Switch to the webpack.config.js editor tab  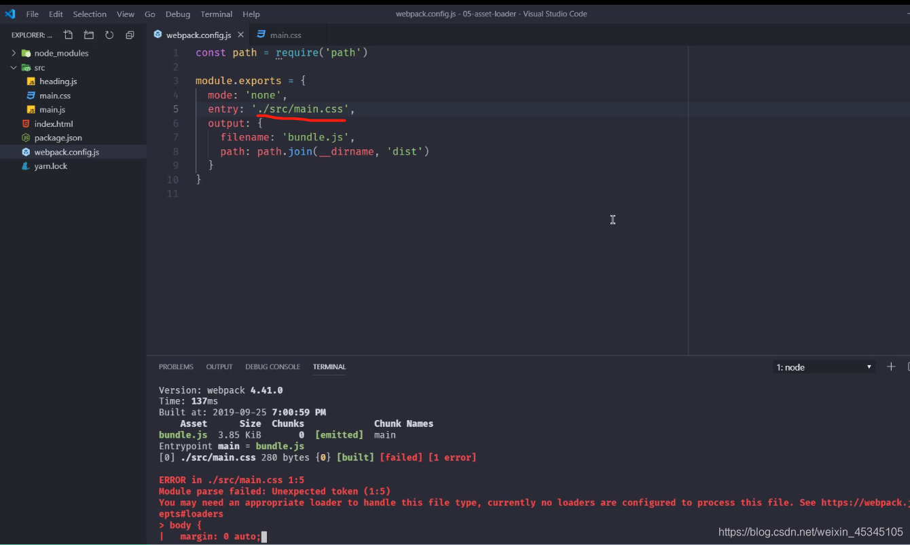point(198,35)
